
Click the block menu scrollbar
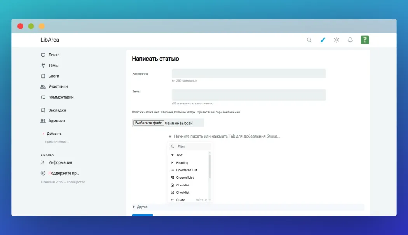click(210, 167)
